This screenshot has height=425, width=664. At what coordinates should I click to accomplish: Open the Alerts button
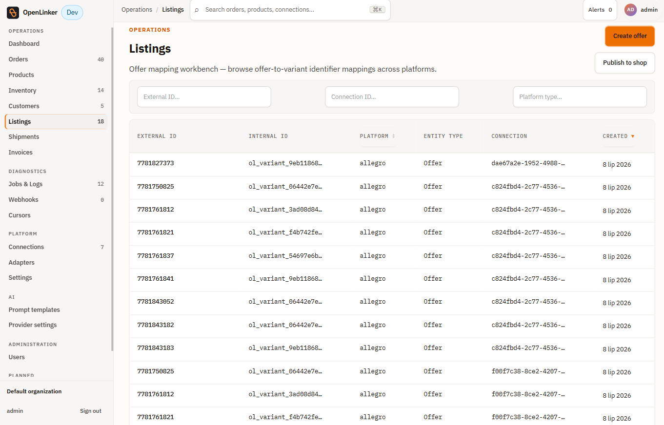tap(600, 10)
